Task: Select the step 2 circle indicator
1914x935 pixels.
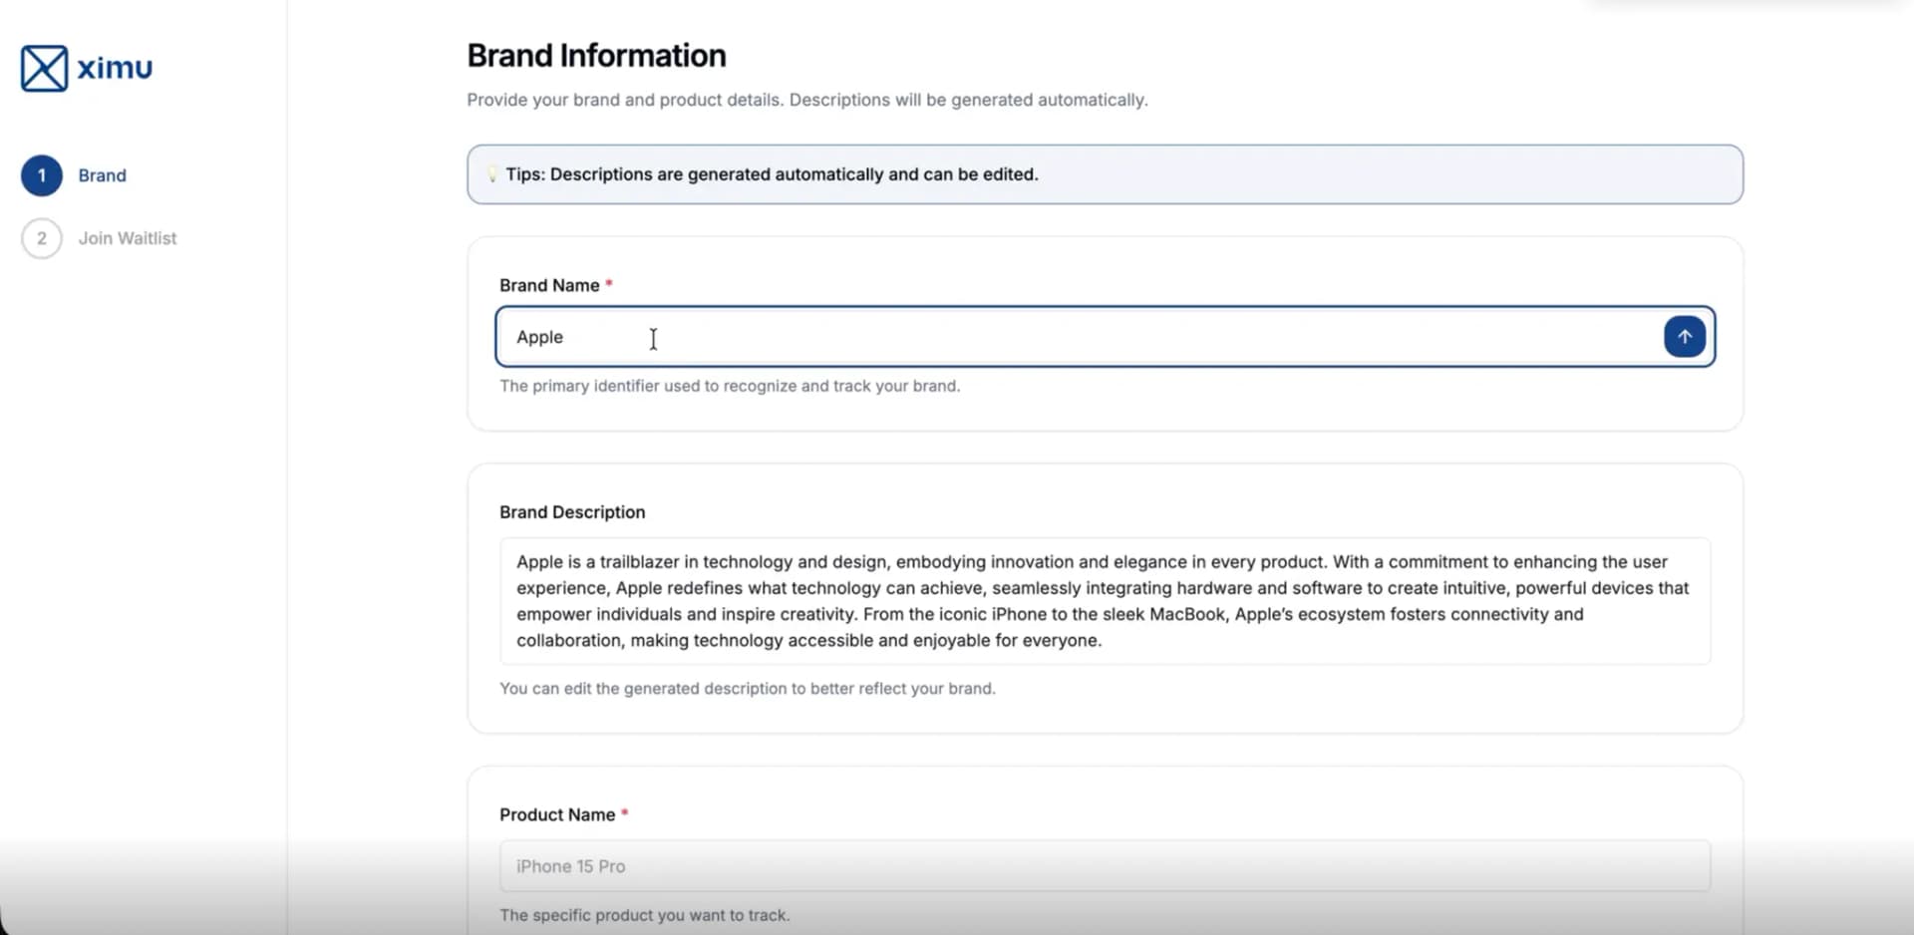Action: pos(42,238)
